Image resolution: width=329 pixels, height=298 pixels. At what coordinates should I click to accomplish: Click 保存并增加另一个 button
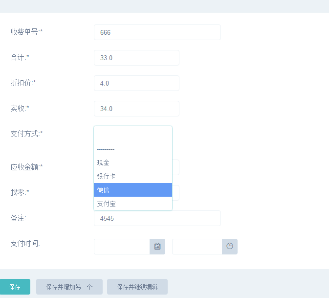(x=69, y=287)
